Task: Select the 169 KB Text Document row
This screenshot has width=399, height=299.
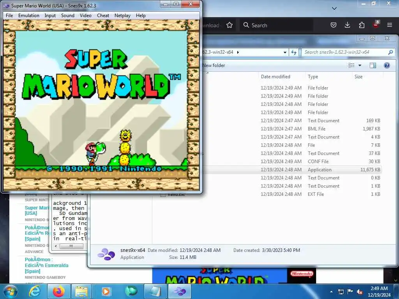Action: (293, 121)
